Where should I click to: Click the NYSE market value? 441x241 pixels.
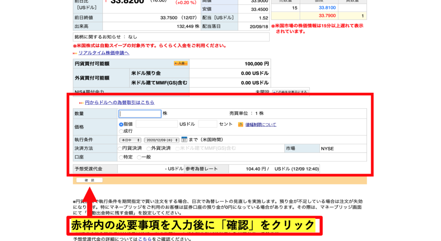[x=327, y=149]
